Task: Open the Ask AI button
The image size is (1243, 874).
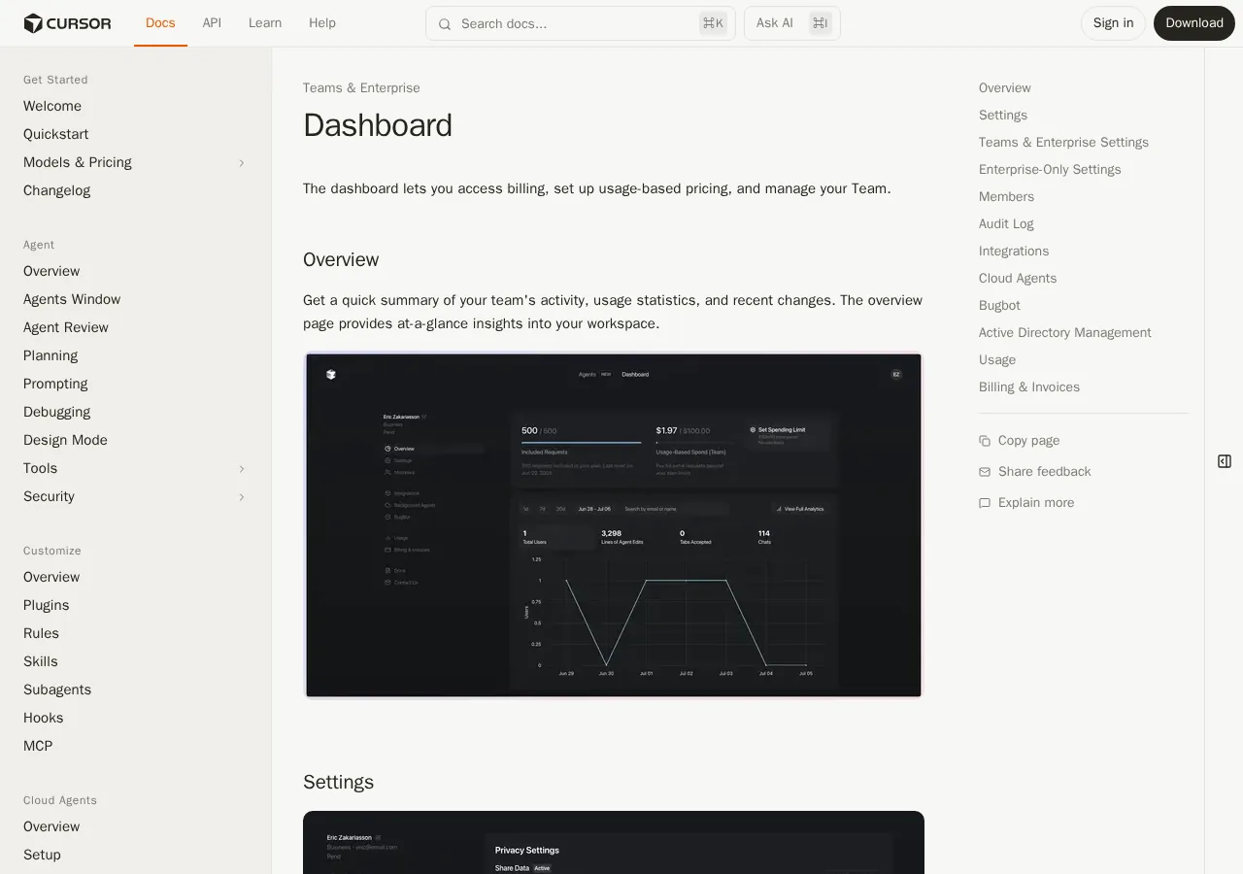Action: tap(792, 23)
